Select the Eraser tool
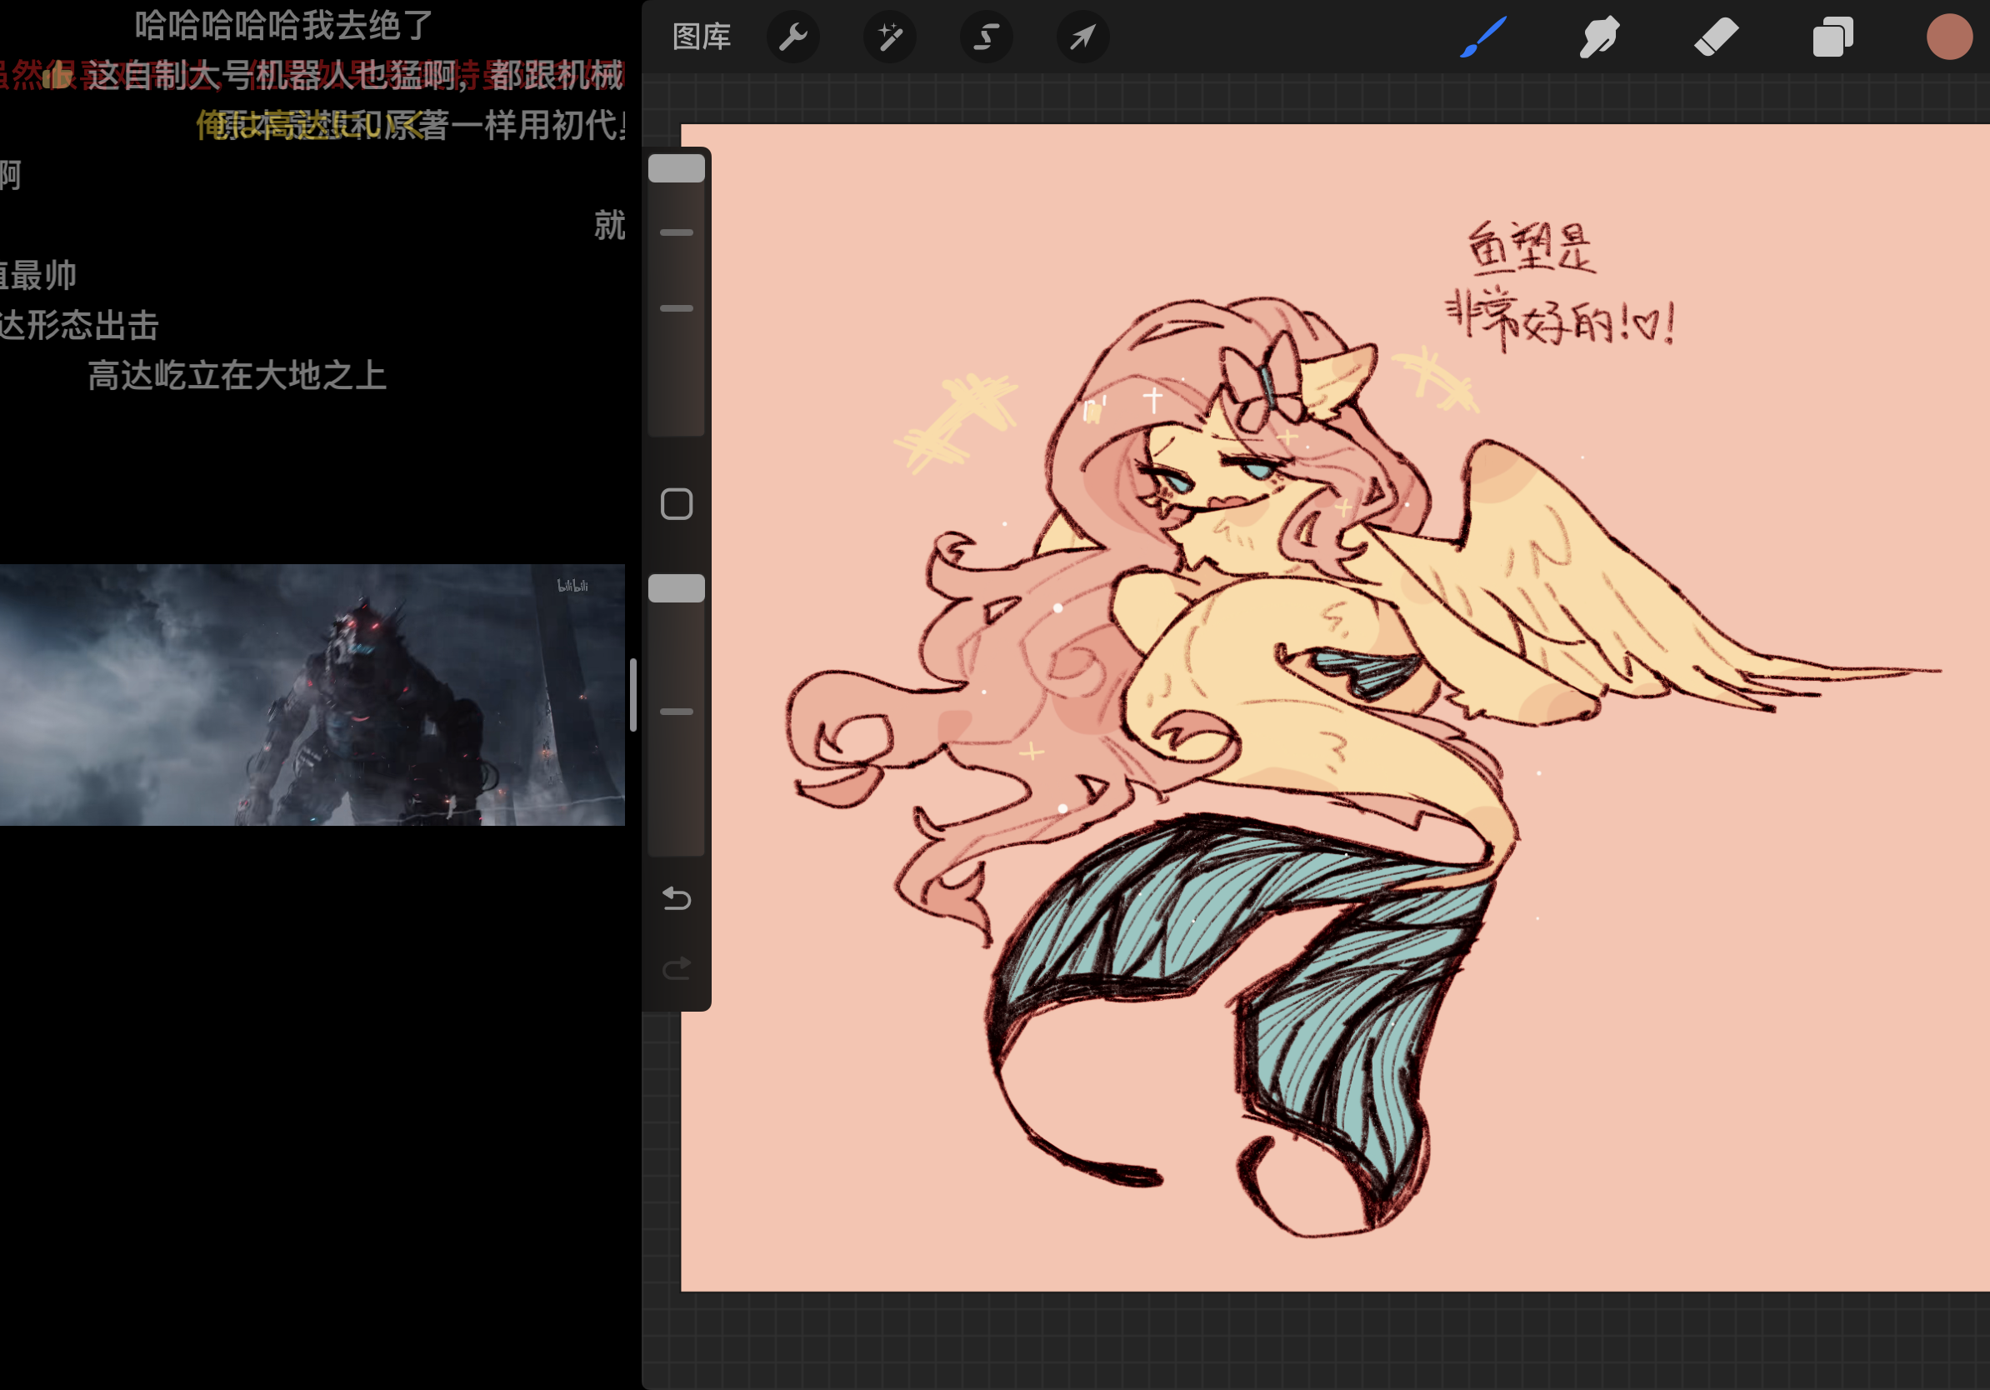 [1716, 37]
